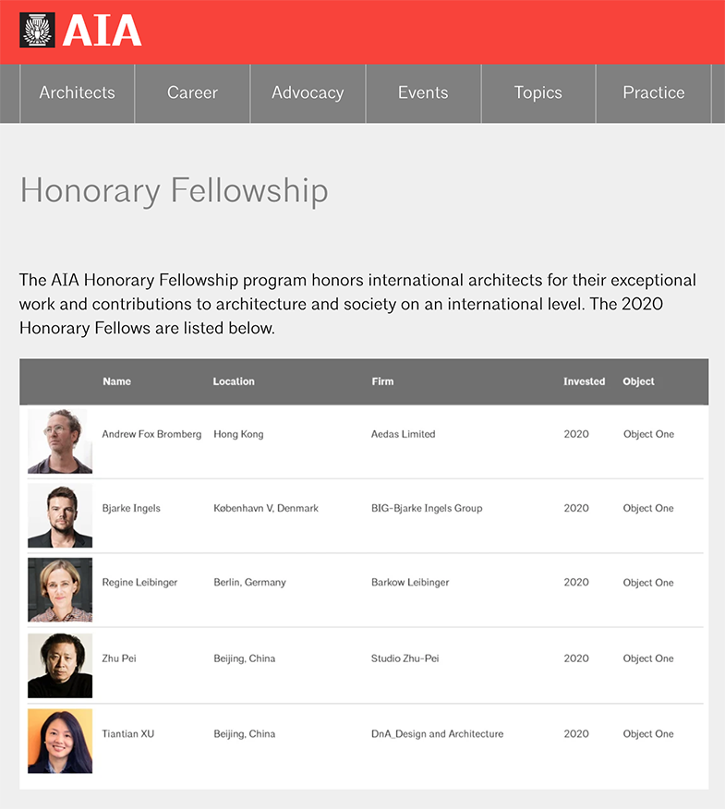The image size is (725, 809).
Task: Click the Firm column header
Action: pyautogui.click(x=382, y=381)
